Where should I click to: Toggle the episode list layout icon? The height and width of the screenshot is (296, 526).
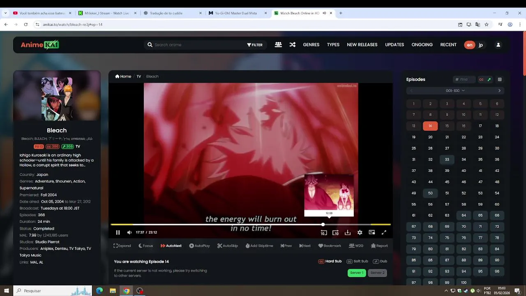tap(500, 79)
